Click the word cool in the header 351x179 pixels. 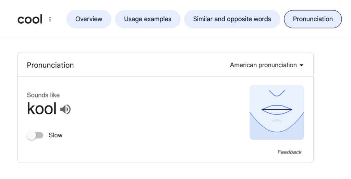[x=30, y=19]
